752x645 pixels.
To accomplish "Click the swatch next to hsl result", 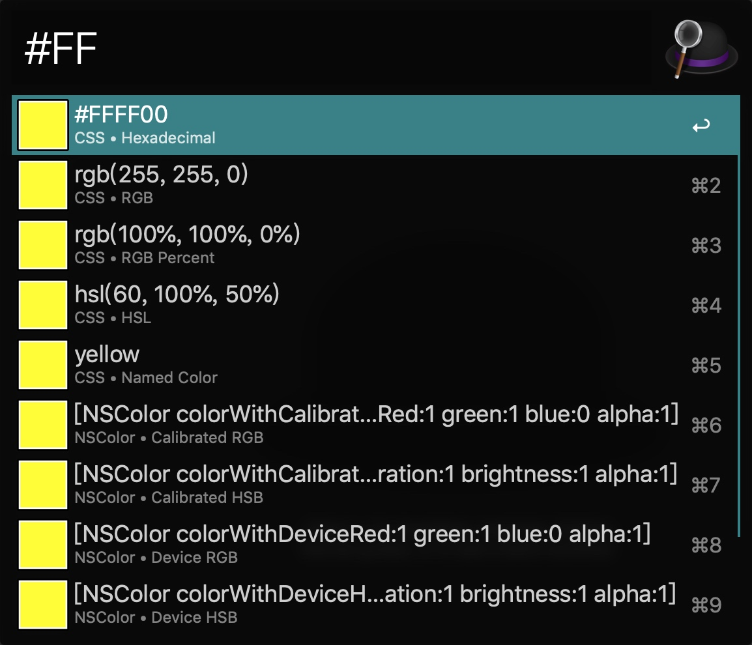I will [43, 305].
